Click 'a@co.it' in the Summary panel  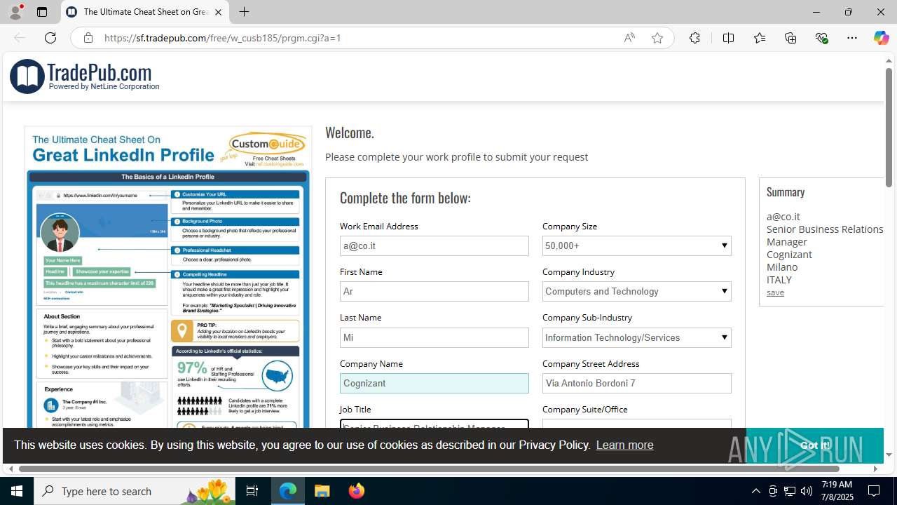[783, 217]
